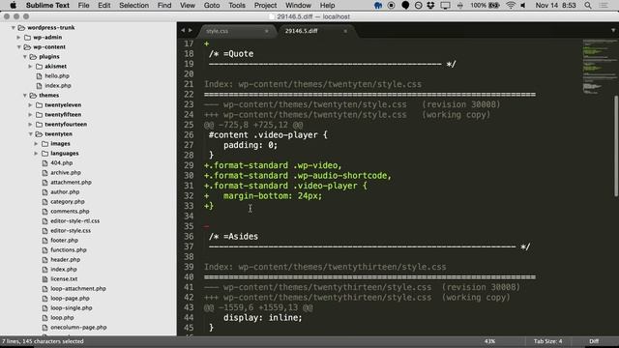
Task: Click the date and time clock
Action: click(555, 6)
